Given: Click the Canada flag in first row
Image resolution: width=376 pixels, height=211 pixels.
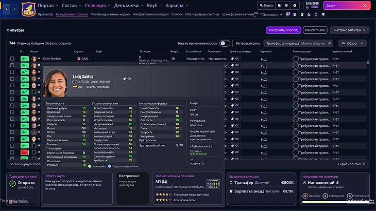Looking at the screenshot, I should [78, 59].
